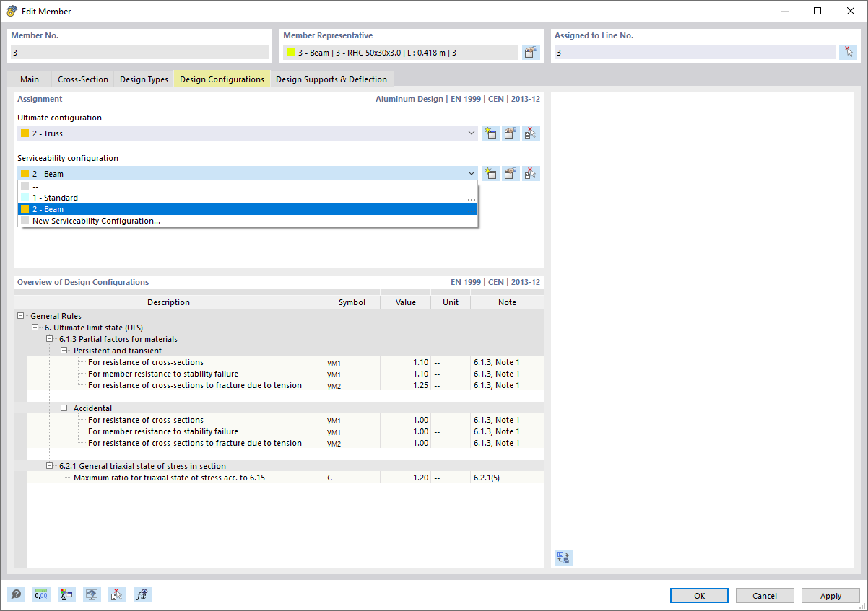This screenshot has height=611, width=868.
Task: Open display colors settings
Action: [66, 594]
